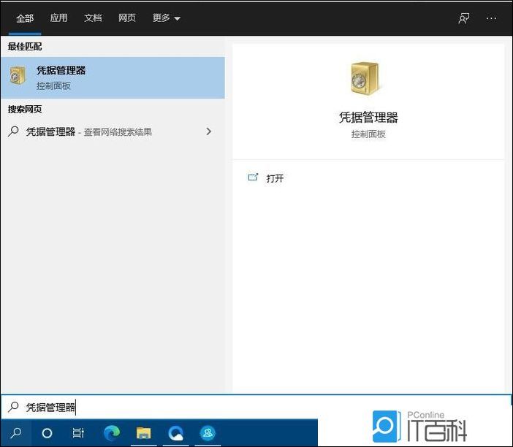Select 凭据管理器 best match result
The height and width of the screenshot is (447, 513).
point(113,78)
